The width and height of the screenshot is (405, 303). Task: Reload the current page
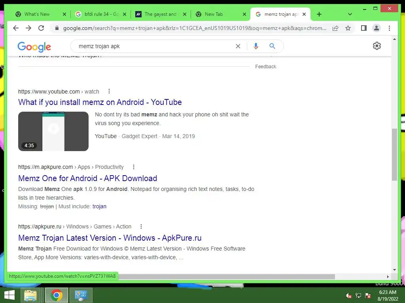point(41,28)
